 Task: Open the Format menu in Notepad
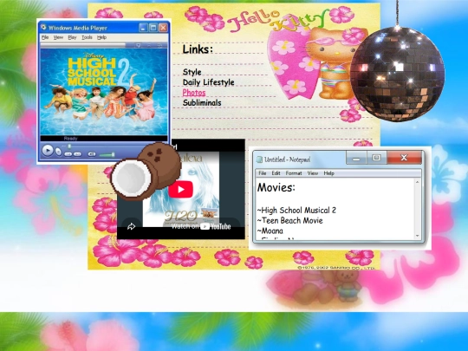click(x=294, y=173)
